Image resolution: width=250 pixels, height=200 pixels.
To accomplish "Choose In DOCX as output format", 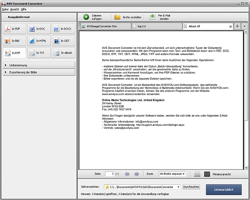I will coord(63,29).
